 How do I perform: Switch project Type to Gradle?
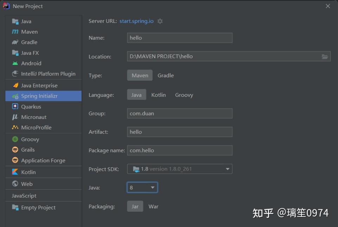[165, 75]
